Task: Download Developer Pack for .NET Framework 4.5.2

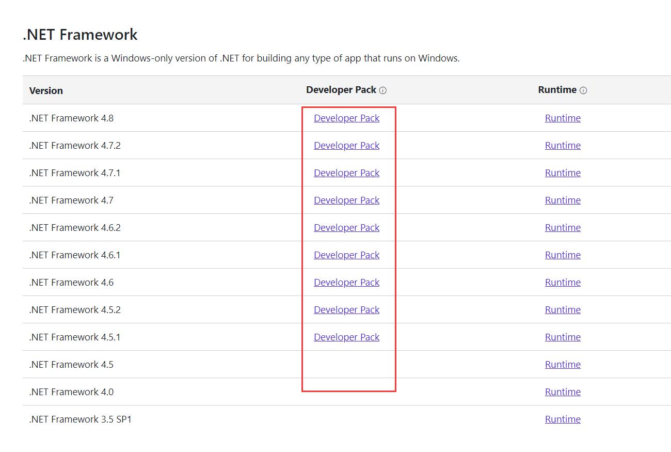Action: click(x=346, y=310)
